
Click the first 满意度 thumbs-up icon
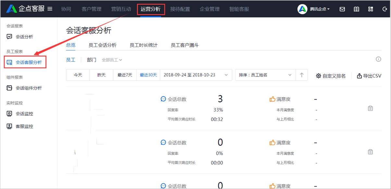(x=272, y=99)
